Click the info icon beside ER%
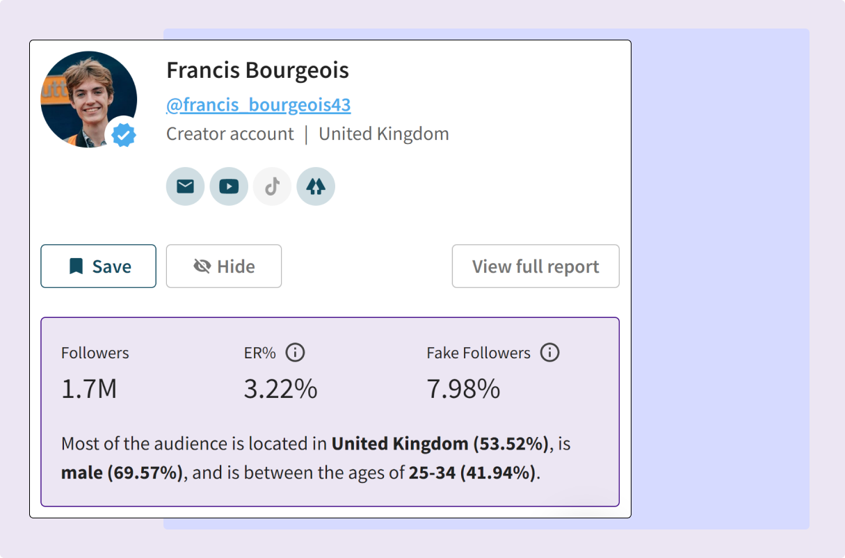 point(296,353)
